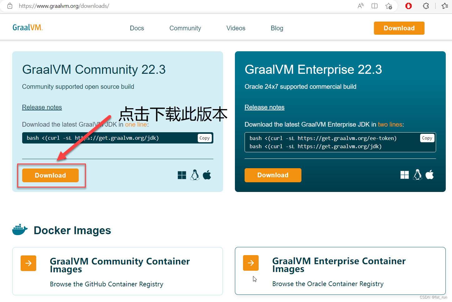452x302 pixels.
Task: Click the Enterprise get.graalvm.org/jdk command line
Action: [x=315, y=146]
